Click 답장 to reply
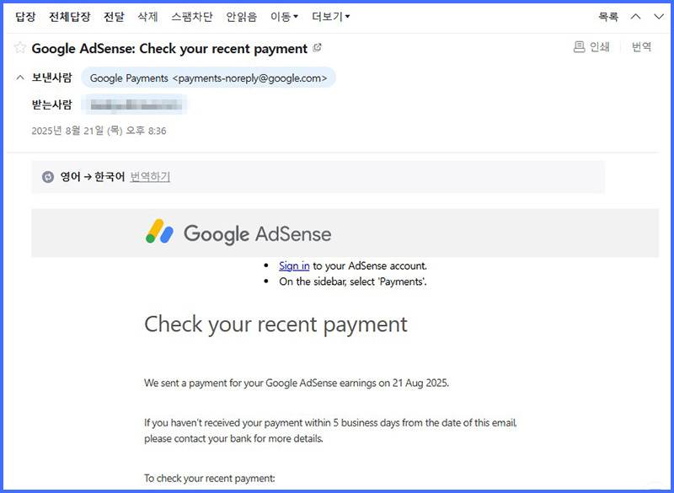 tap(25, 17)
